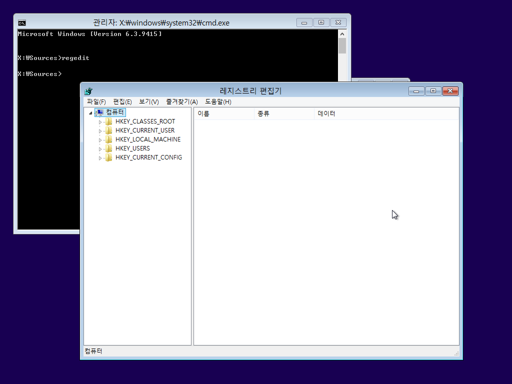This screenshot has height=384, width=512.
Task: Click the cmd.exe title bar icon
Action: pyautogui.click(x=22, y=23)
